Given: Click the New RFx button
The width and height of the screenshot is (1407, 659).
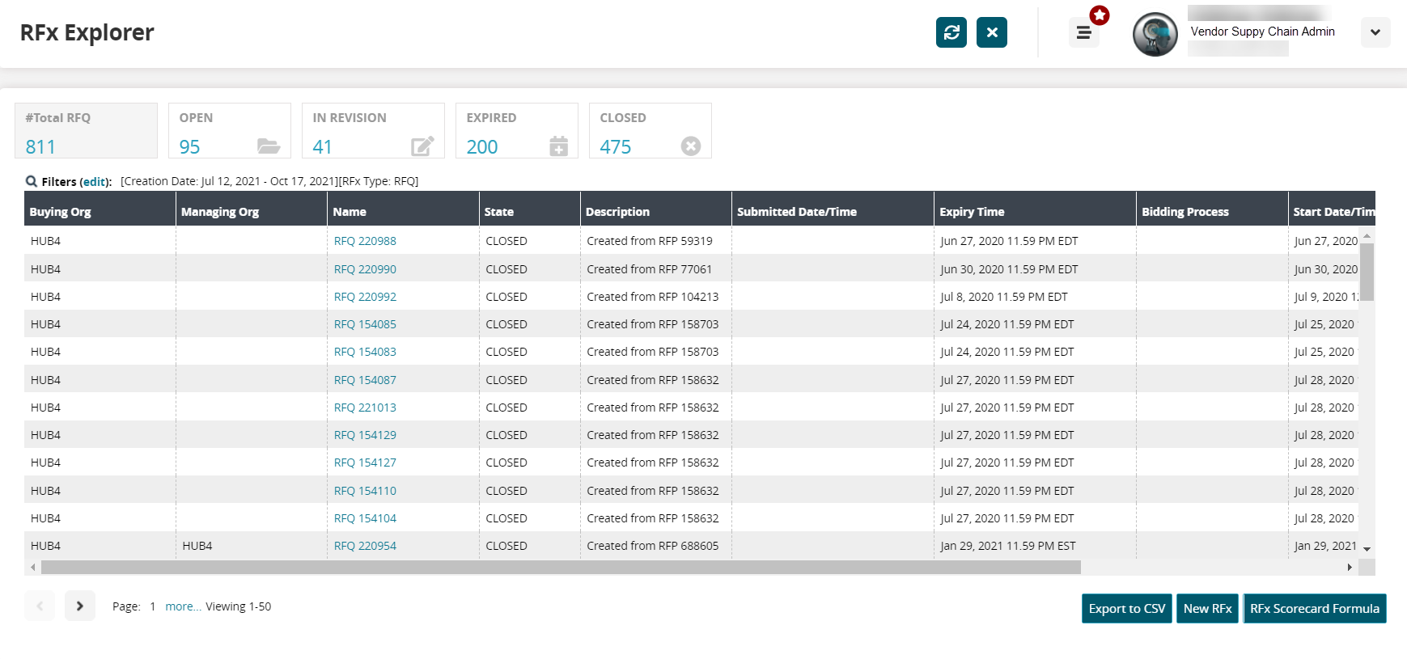Looking at the screenshot, I should 1207,609.
